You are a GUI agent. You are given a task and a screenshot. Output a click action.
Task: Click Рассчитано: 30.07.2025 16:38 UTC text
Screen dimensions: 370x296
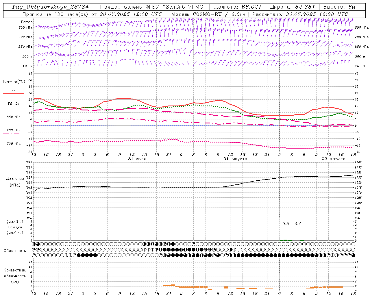(300, 14)
